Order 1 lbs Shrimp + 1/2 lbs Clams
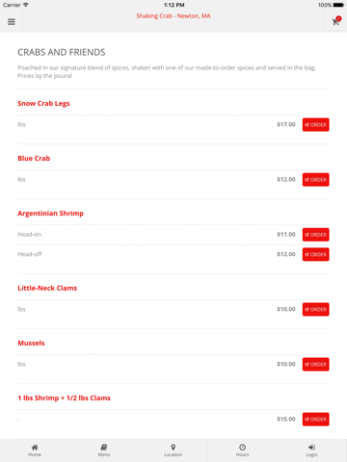The height and width of the screenshot is (462, 347). point(315,420)
